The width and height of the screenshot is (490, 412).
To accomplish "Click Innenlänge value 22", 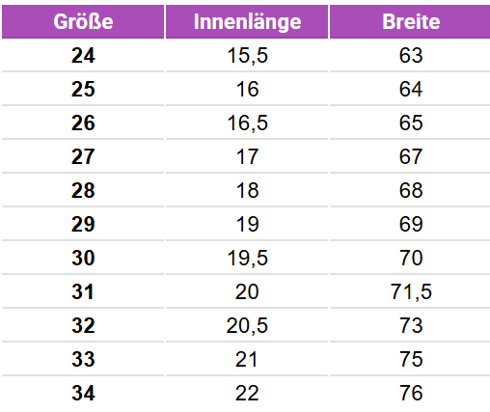I will coord(247,393).
